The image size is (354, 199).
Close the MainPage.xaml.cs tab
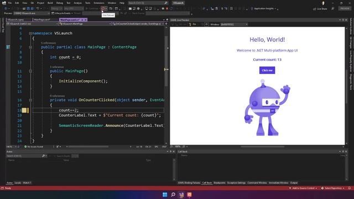(x=86, y=20)
